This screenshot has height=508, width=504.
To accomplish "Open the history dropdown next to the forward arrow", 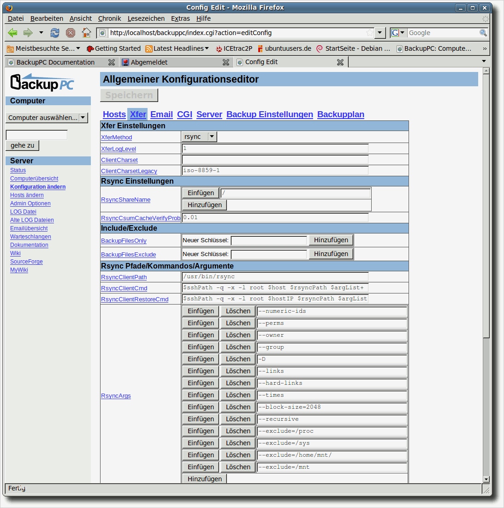I will [x=41, y=33].
